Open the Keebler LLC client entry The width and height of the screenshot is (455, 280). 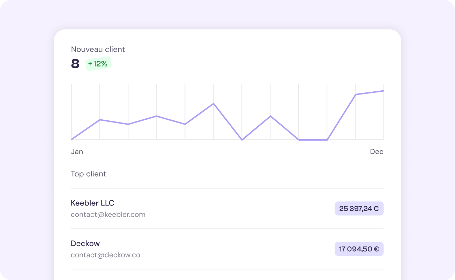92,203
